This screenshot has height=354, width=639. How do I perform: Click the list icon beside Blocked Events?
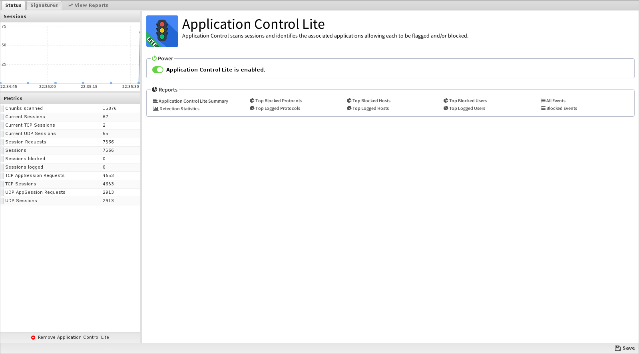tap(543, 108)
